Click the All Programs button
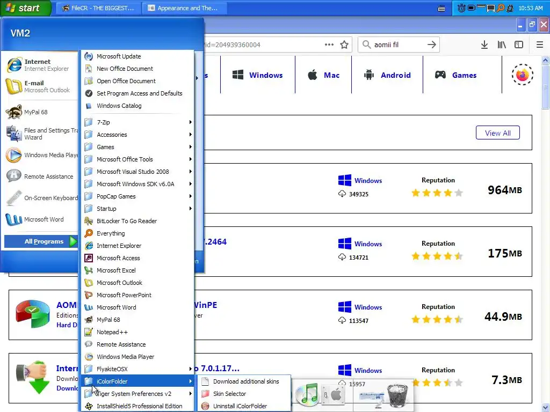The image size is (550, 412). click(x=40, y=241)
